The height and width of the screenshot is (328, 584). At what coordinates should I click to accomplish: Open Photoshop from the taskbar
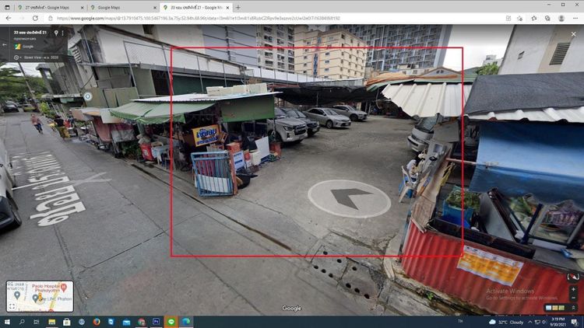pyautogui.click(x=156, y=322)
